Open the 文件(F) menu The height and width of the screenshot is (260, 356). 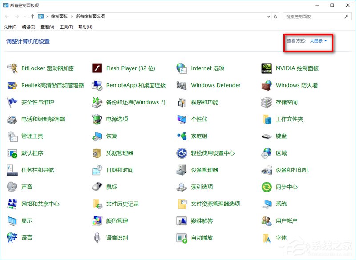(10, 26)
